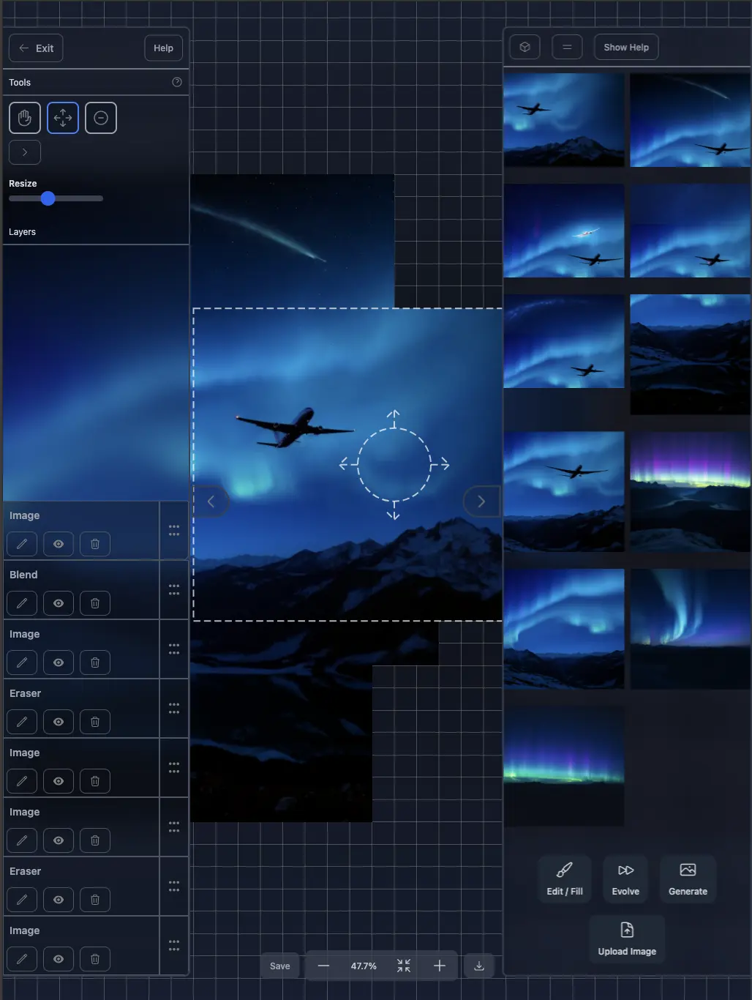Click the Download icon at bottom
752x1000 pixels.
[478, 966]
